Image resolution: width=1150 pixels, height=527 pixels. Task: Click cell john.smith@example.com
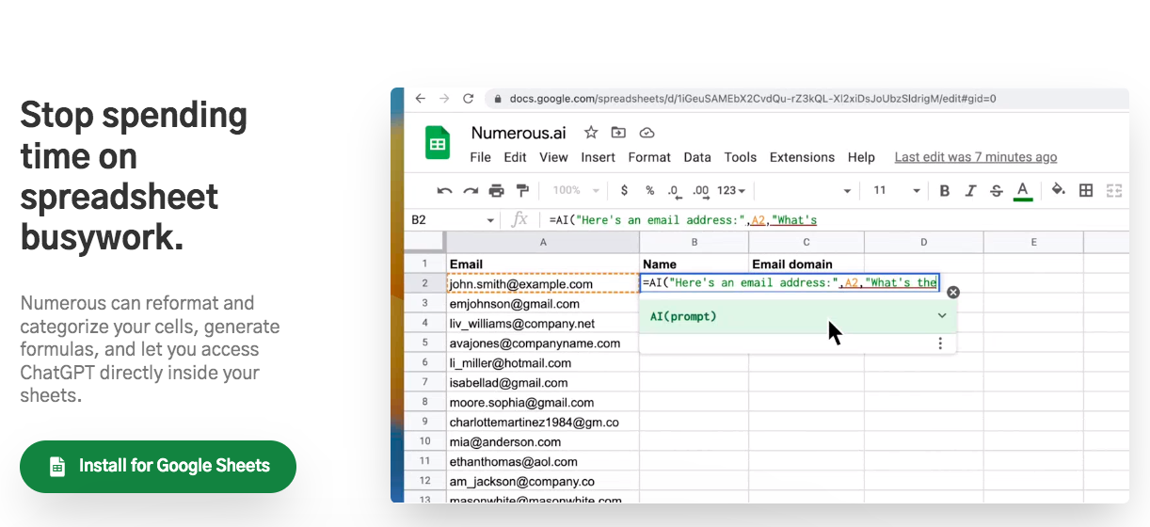coord(543,284)
